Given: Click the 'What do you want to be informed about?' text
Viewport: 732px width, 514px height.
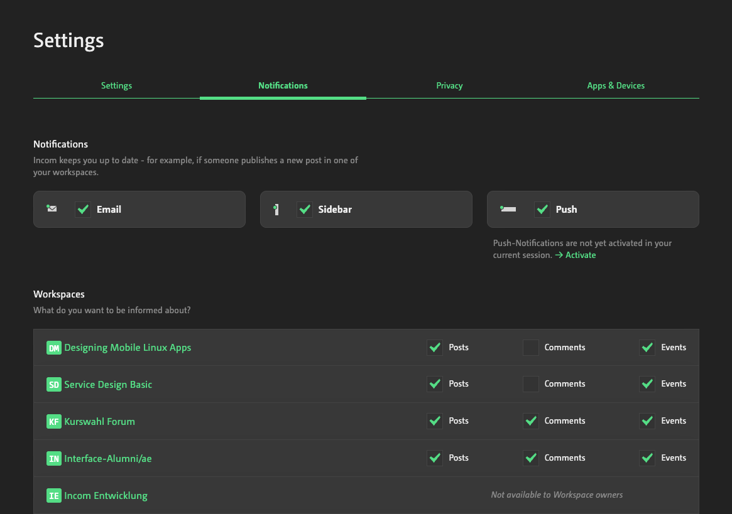Looking at the screenshot, I should 112,310.
